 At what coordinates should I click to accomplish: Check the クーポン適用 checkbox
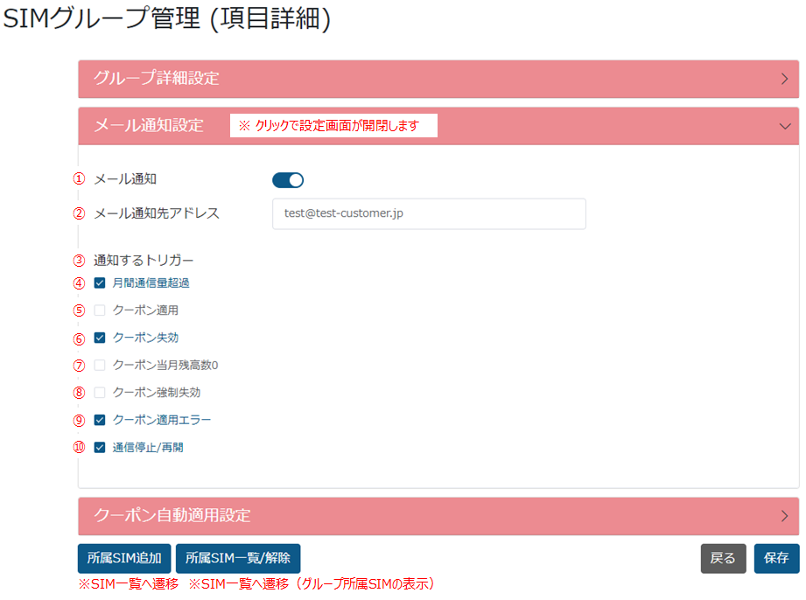tap(100, 310)
